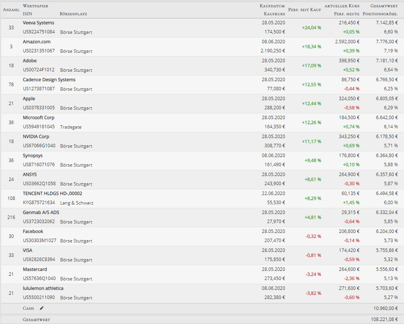Click Amazon's current price 2.592,000 €
This screenshot has width=404, height=324.
[x=347, y=42]
